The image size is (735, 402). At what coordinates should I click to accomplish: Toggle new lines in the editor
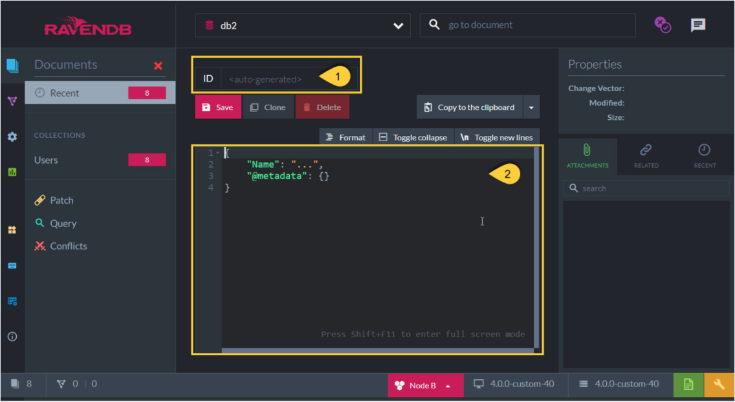click(x=497, y=137)
